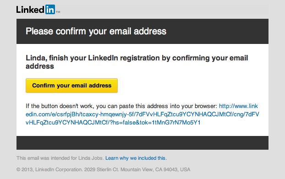The width and height of the screenshot is (285, 179).
Task: Click the yellow Confirm your email address button
Action: pyautogui.click(x=71, y=86)
